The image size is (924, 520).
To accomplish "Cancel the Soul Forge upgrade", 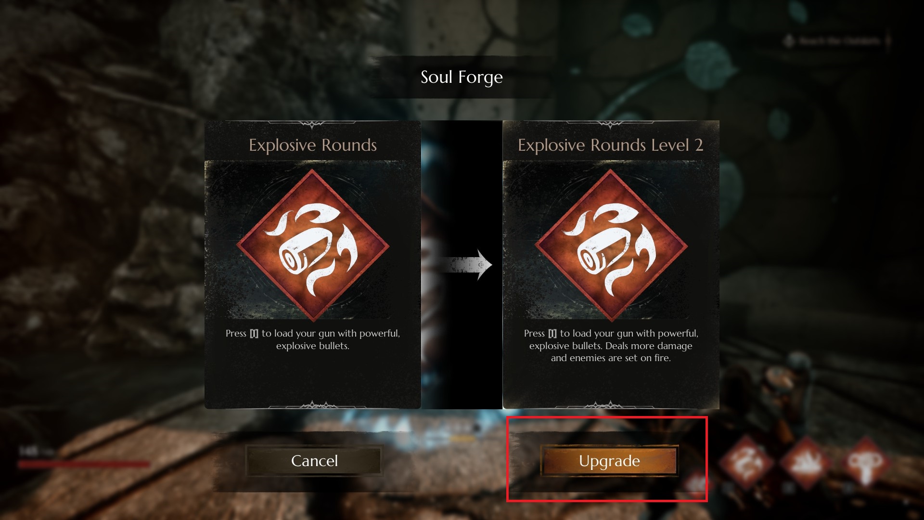I will [314, 461].
